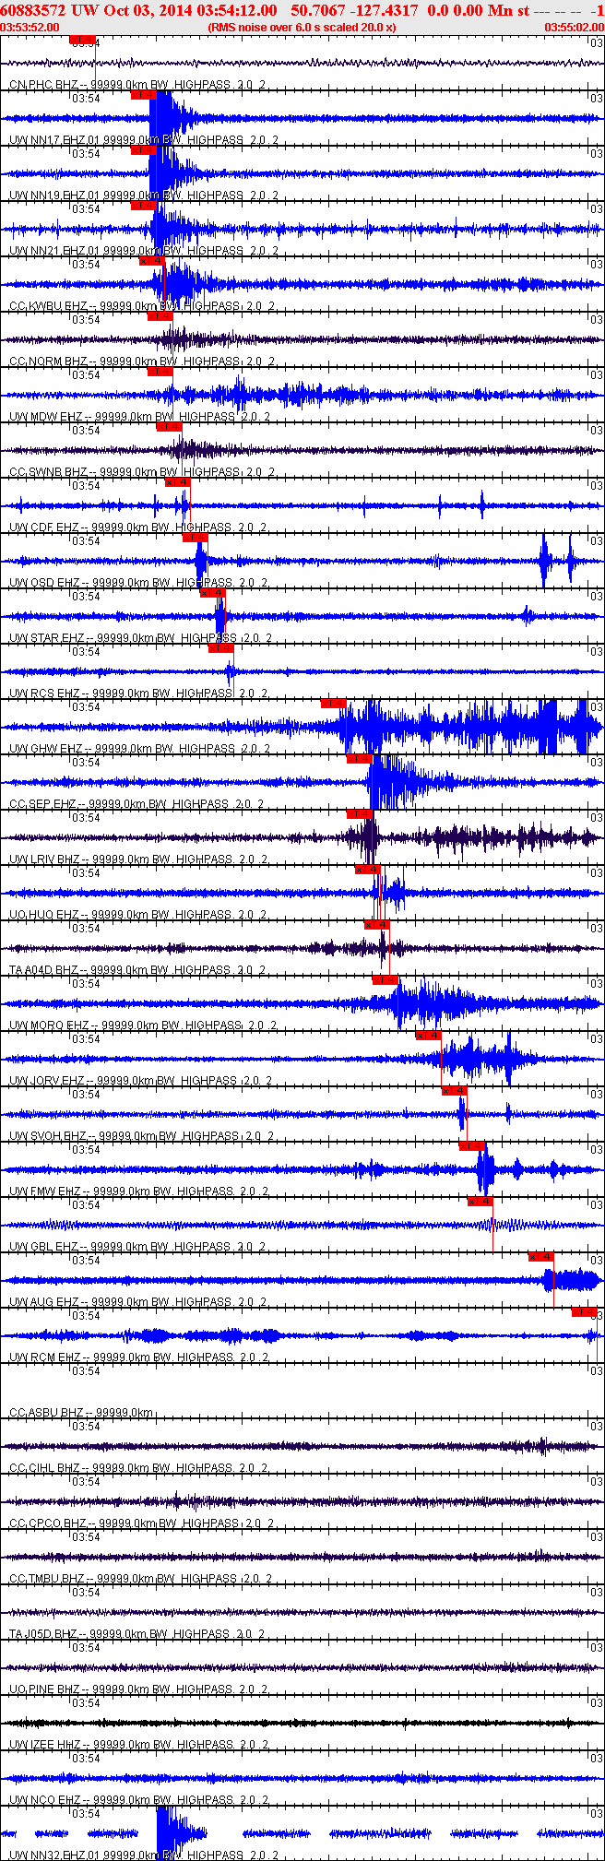
Task: Click the red pick marker on UW.OSD trace
Action: coord(196,538)
